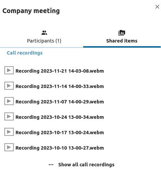Click the play icon for Recording 2023-10-17
161x171 pixels.
(9, 132)
